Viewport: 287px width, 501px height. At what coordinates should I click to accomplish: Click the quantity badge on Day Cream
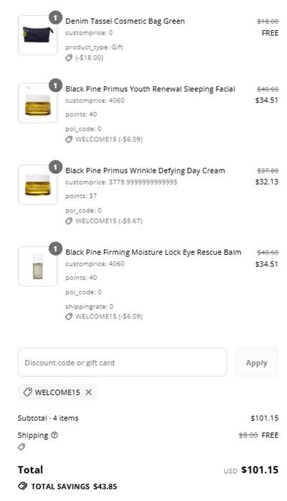click(x=55, y=167)
